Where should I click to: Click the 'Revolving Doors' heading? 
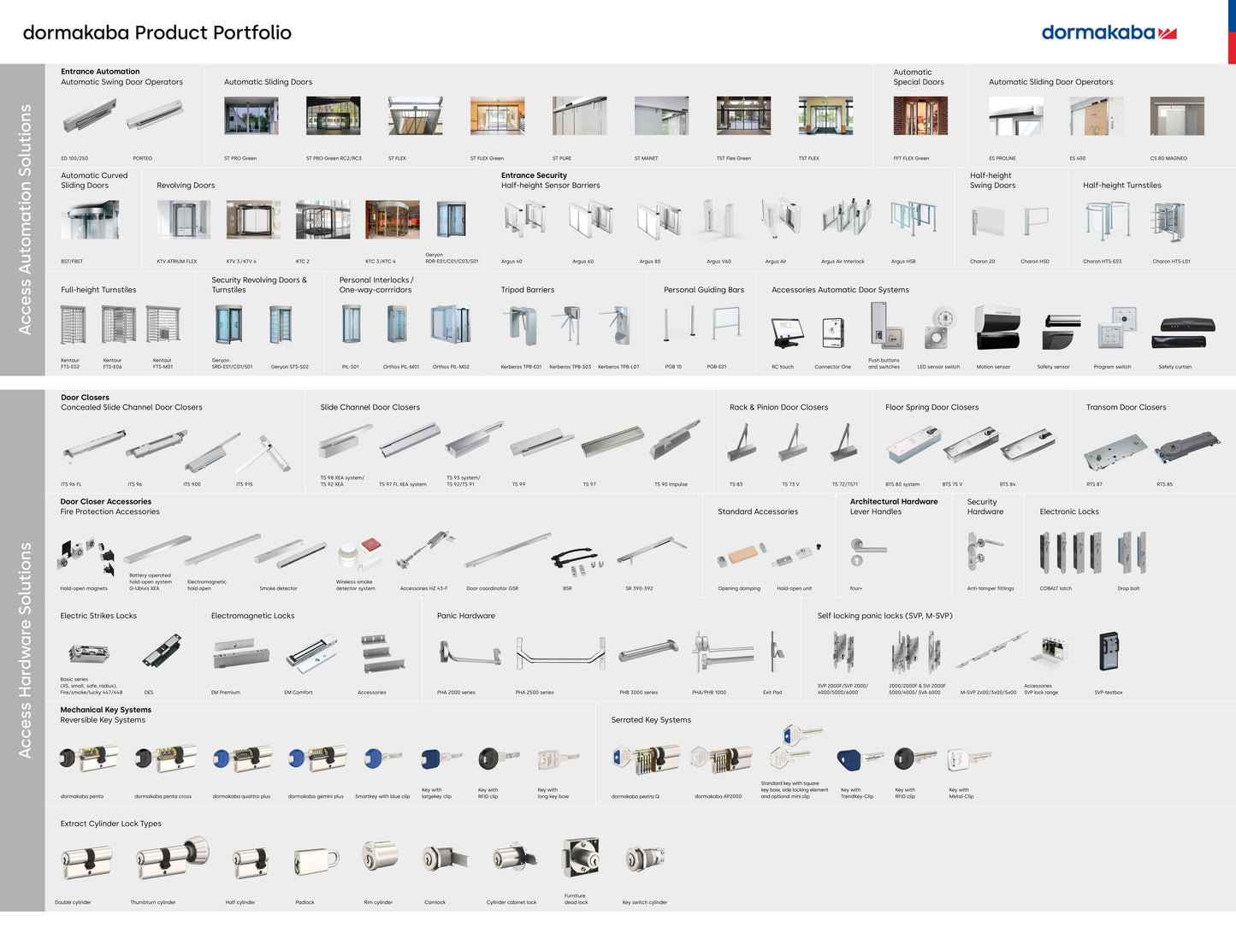[x=186, y=186]
